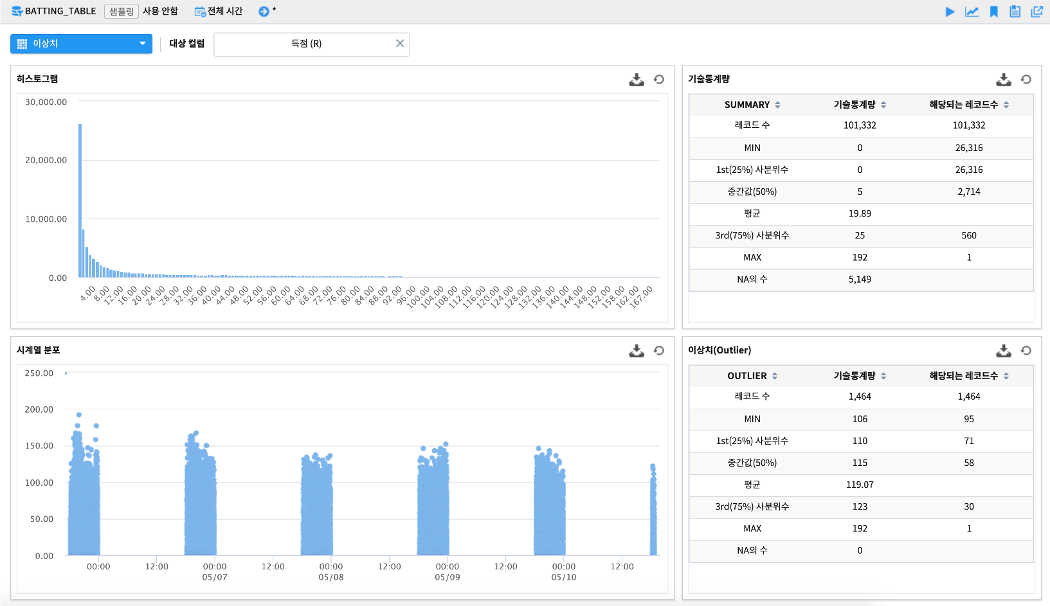Click the 평균 value 19.89
This screenshot has width=1050, height=606.
pyautogui.click(x=860, y=213)
